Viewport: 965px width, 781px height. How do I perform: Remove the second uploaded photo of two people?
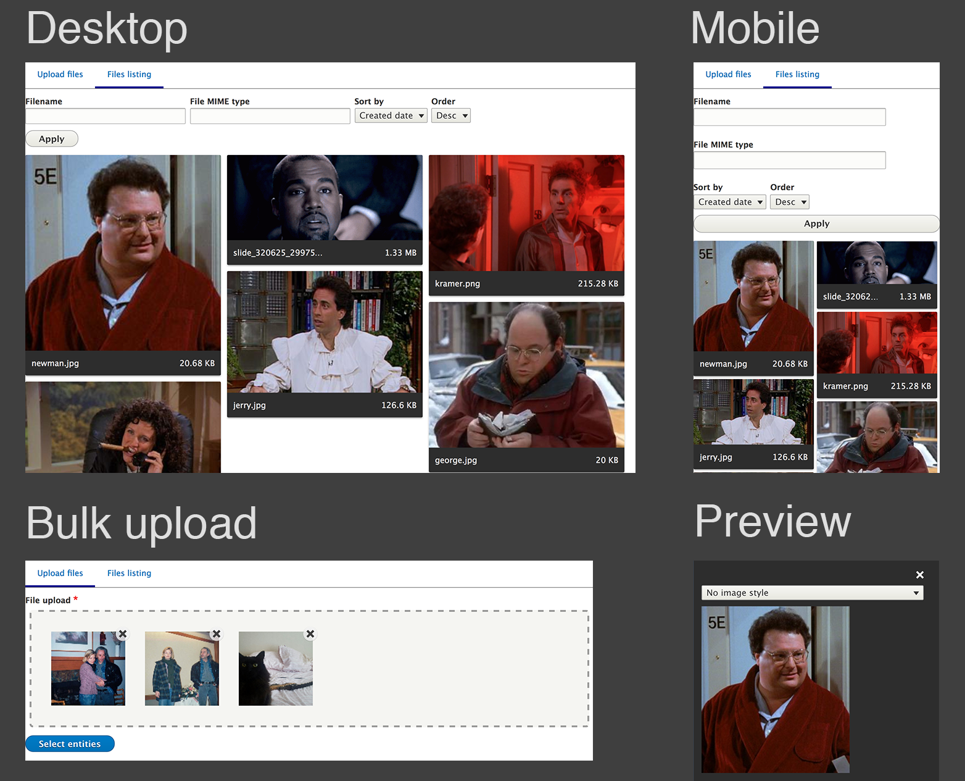point(217,634)
